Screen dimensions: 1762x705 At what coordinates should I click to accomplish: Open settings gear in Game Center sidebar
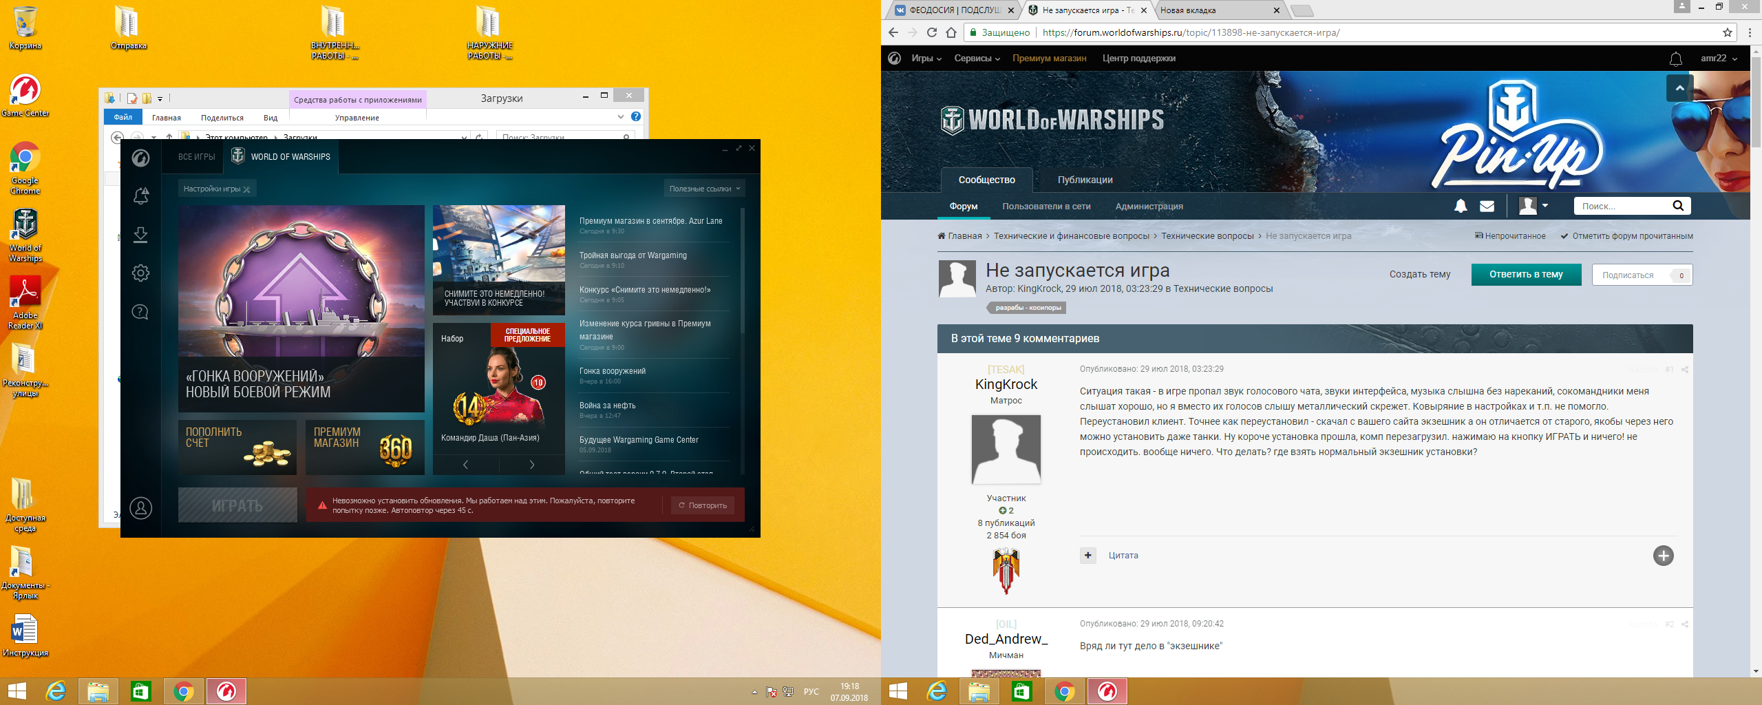(140, 273)
